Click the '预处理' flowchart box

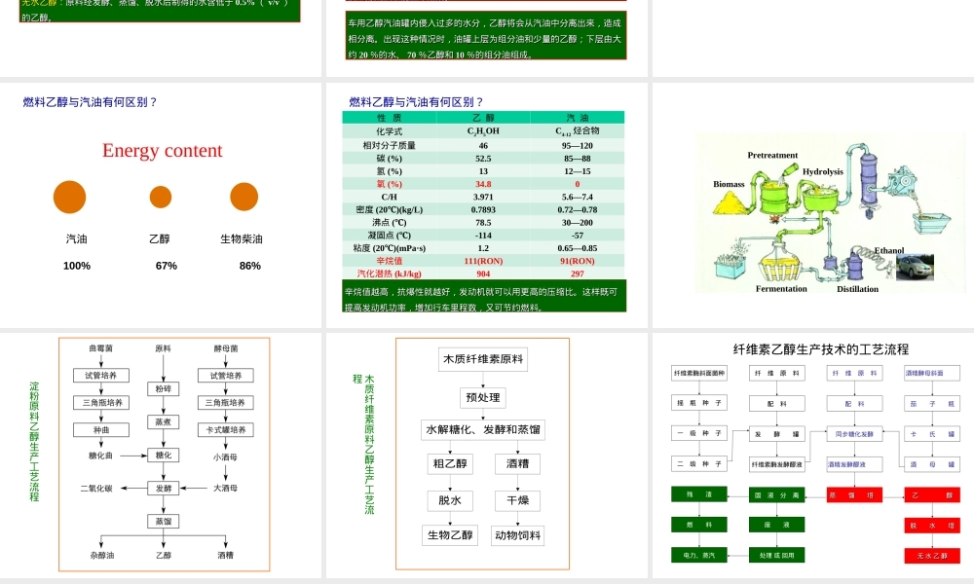coord(483,398)
